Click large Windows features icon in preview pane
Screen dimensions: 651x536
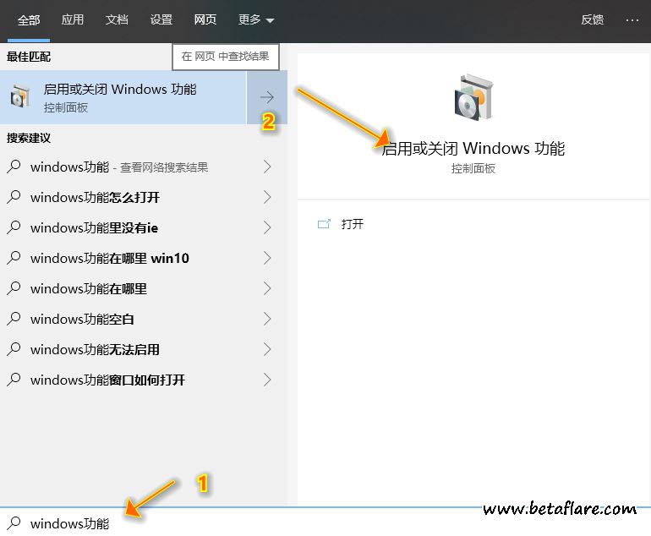point(473,97)
